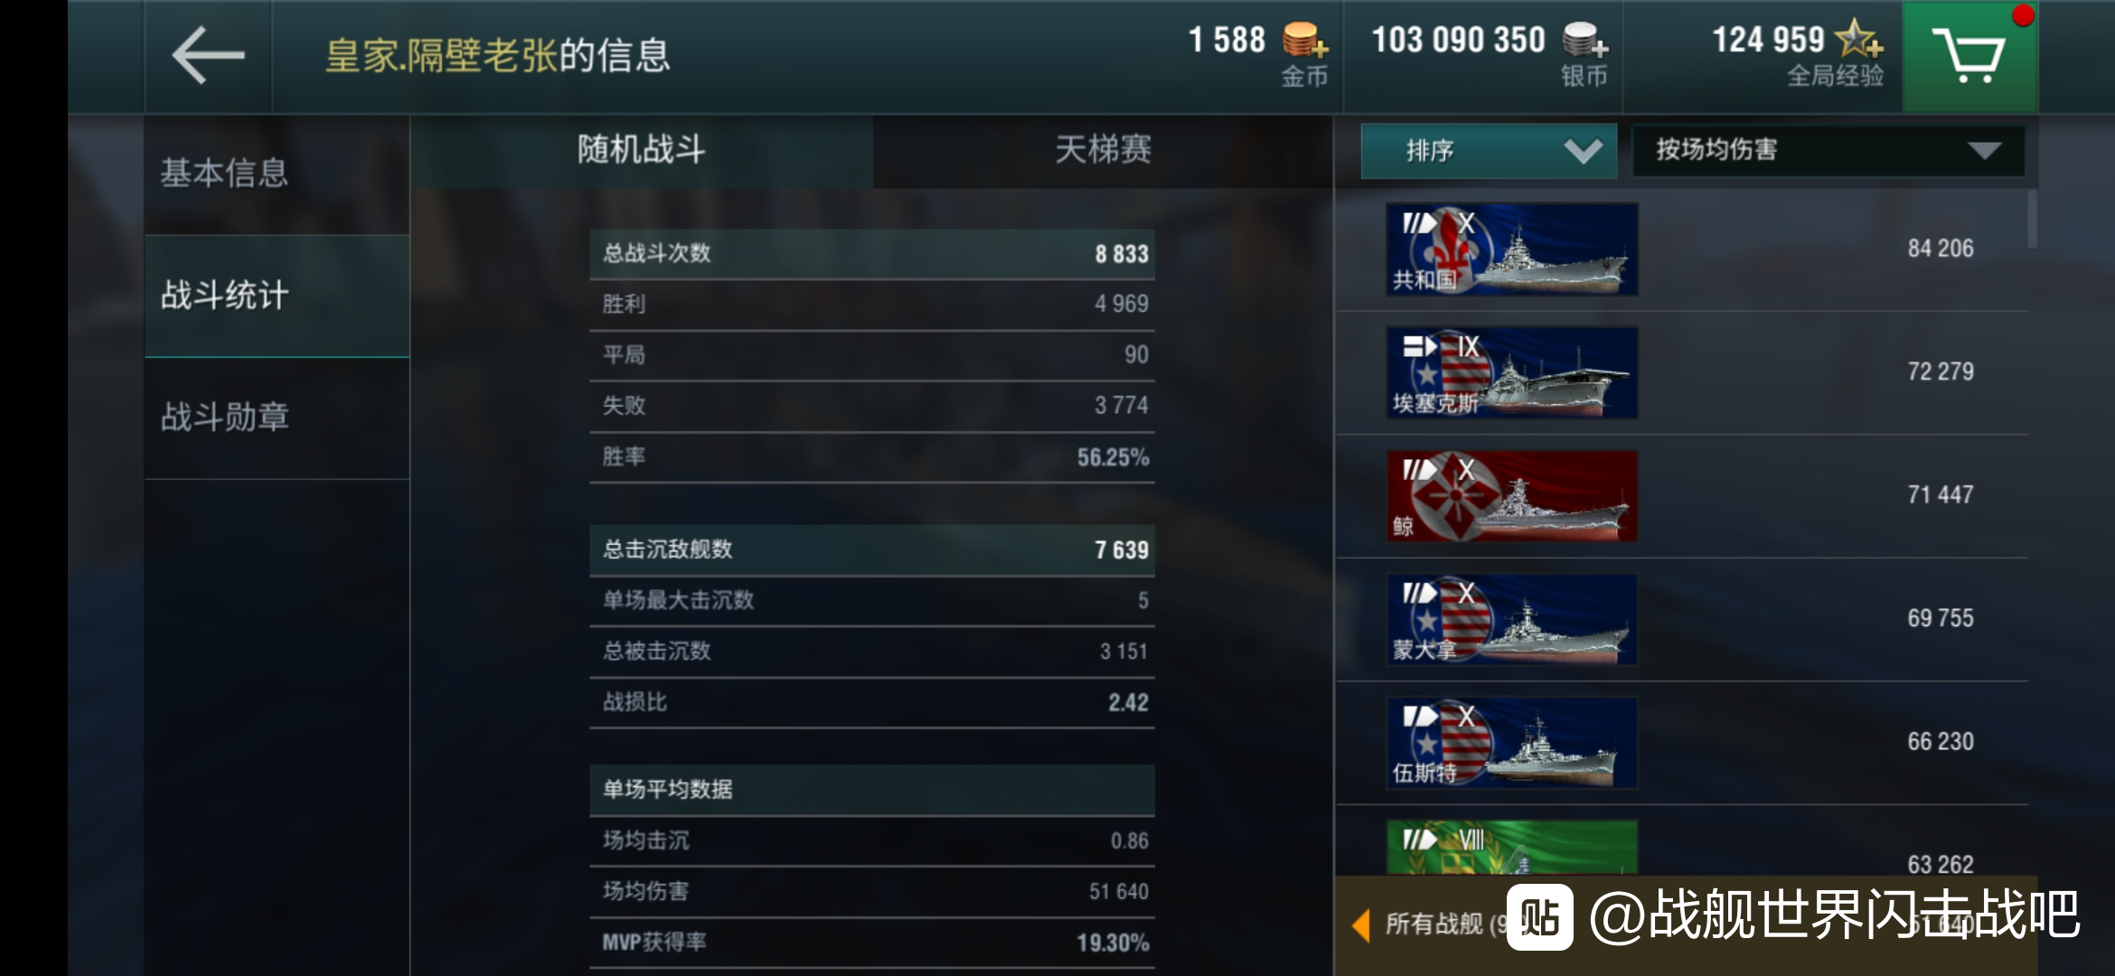
Task: Expand the 排序 sort dropdown
Action: tap(1489, 151)
